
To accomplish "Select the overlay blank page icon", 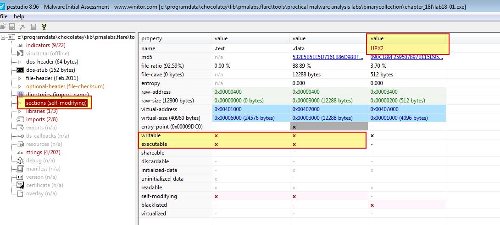I will pos(20,193).
